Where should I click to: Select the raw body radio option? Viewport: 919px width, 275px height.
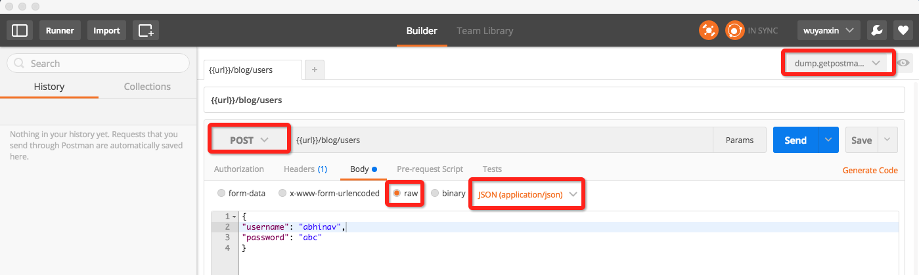point(397,194)
